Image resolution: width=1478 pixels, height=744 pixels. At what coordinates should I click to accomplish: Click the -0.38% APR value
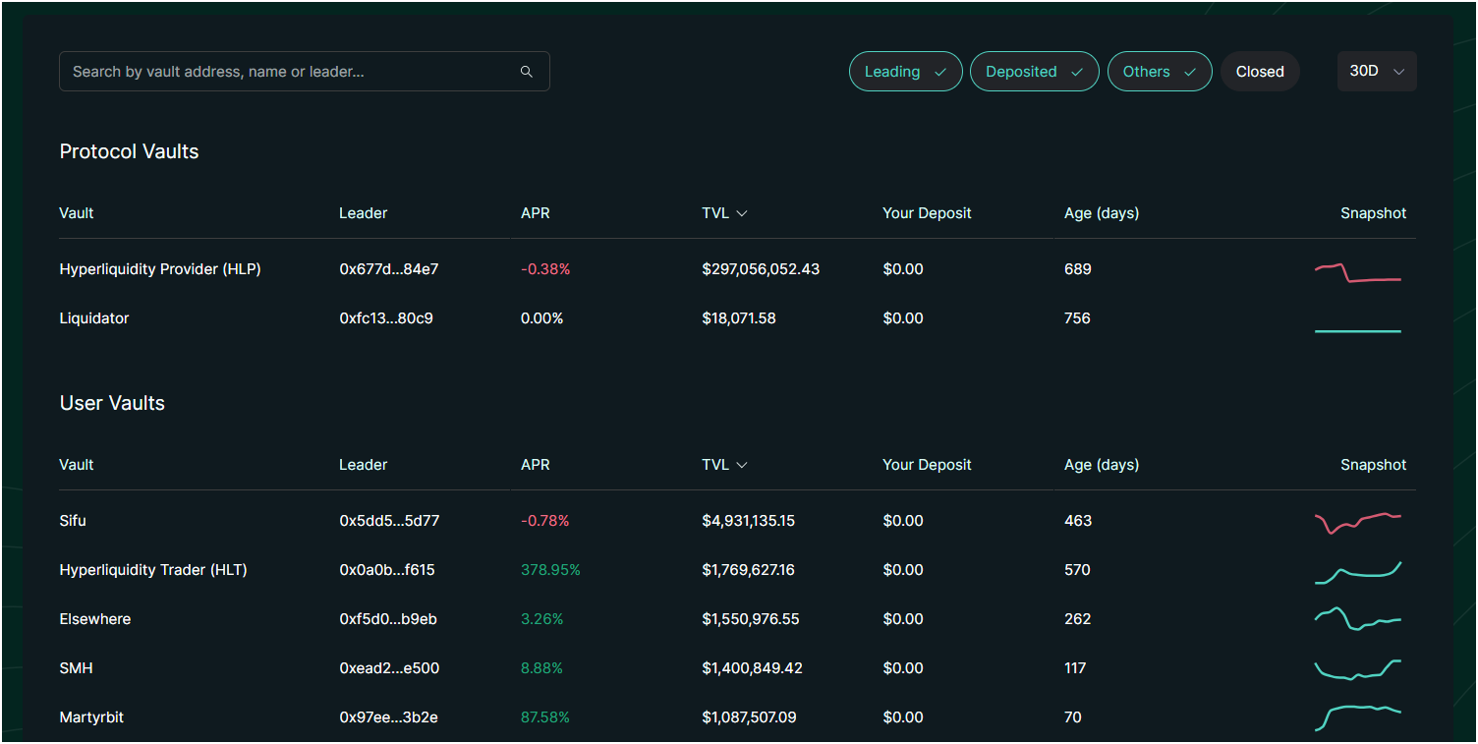pos(545,269)
